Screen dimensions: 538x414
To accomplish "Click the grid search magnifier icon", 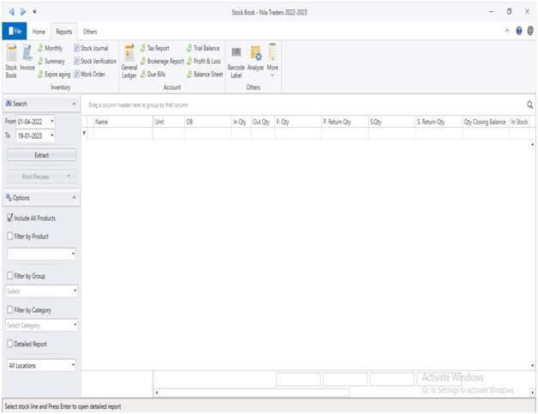I will pos(529,105).
